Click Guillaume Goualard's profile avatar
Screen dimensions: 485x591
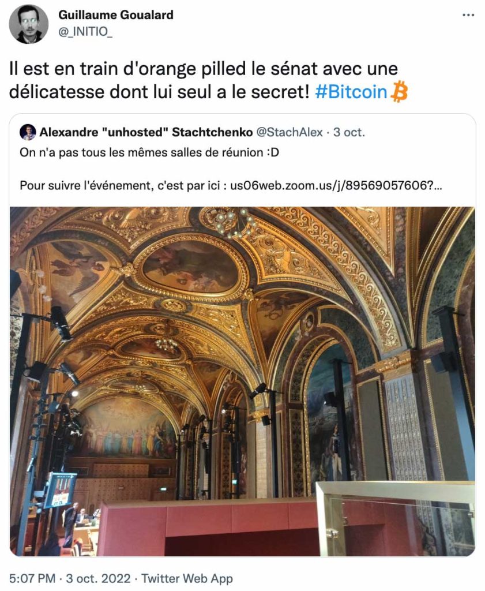tap(29, 24)
